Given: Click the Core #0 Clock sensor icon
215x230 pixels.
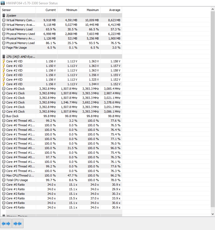Looking at the screenshot, I should point(4,89).
